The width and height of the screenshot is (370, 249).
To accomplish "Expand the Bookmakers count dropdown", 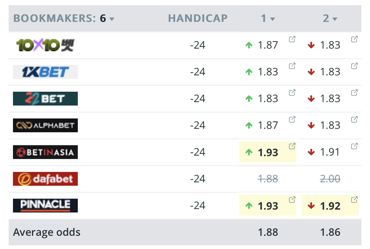I will [x=112, y=19].
